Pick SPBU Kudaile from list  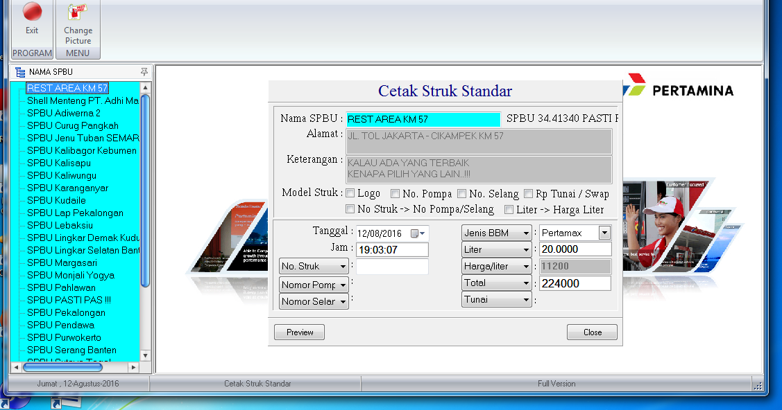[x=56, y=200]
